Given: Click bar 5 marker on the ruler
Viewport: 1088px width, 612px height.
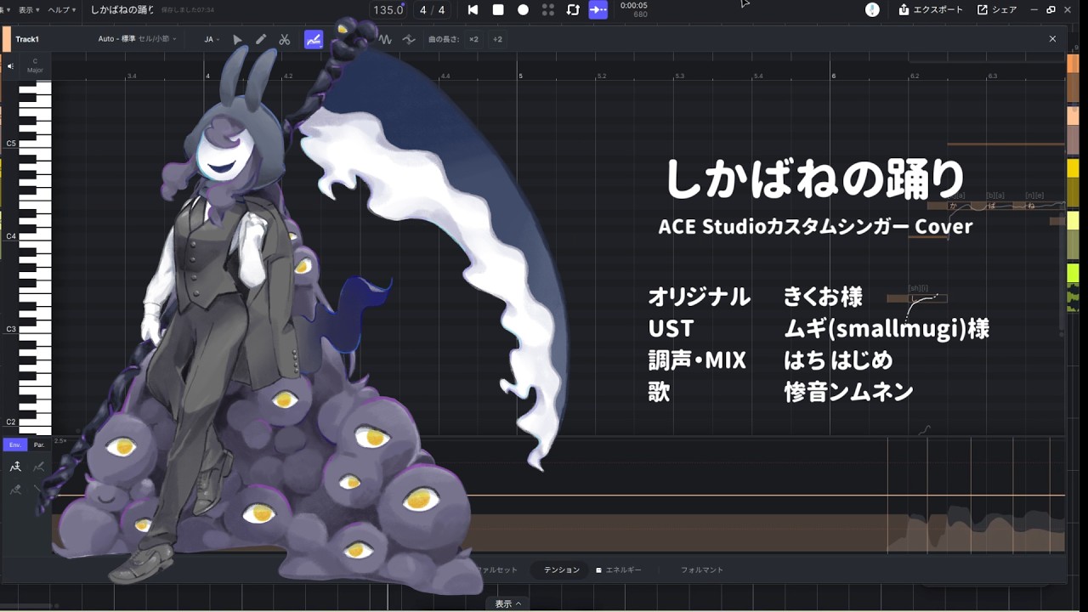Looking at the screenshot, I should pyautogui.click(x=520, y=76).
